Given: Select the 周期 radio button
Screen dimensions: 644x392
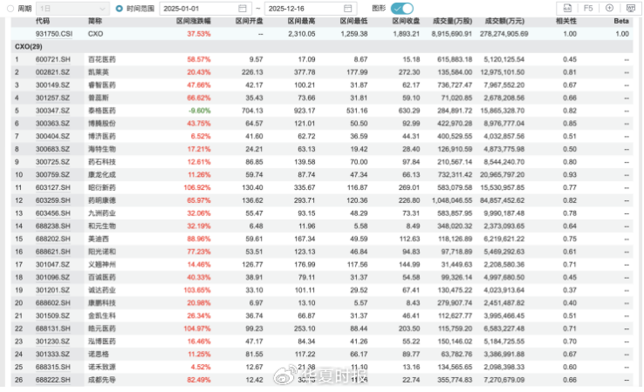Looking at the screenshot, I should point(10,9).
